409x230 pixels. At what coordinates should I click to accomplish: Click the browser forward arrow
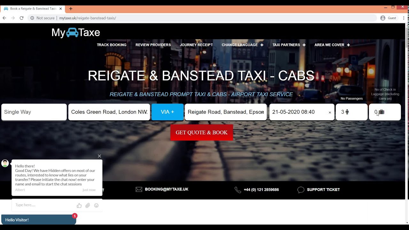(13, 18)
